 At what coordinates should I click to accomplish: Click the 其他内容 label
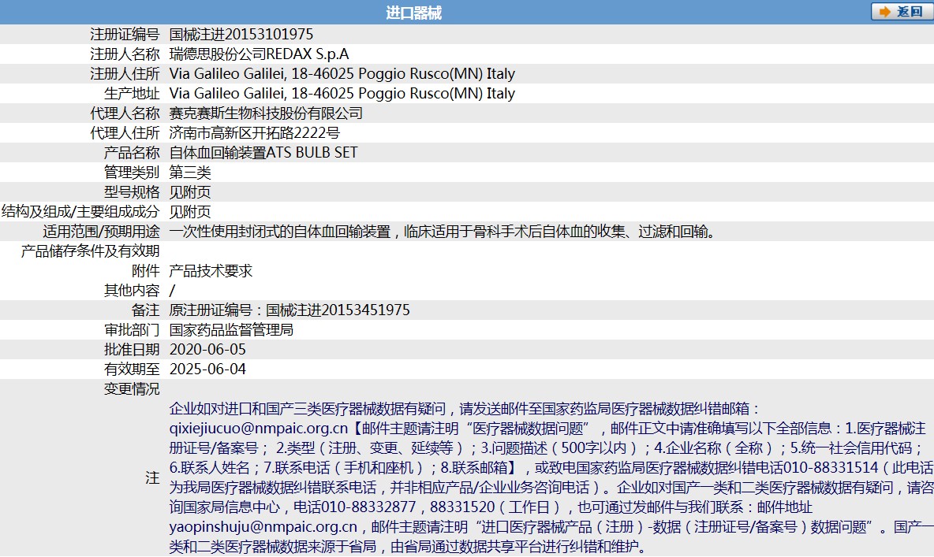[133, 290]
